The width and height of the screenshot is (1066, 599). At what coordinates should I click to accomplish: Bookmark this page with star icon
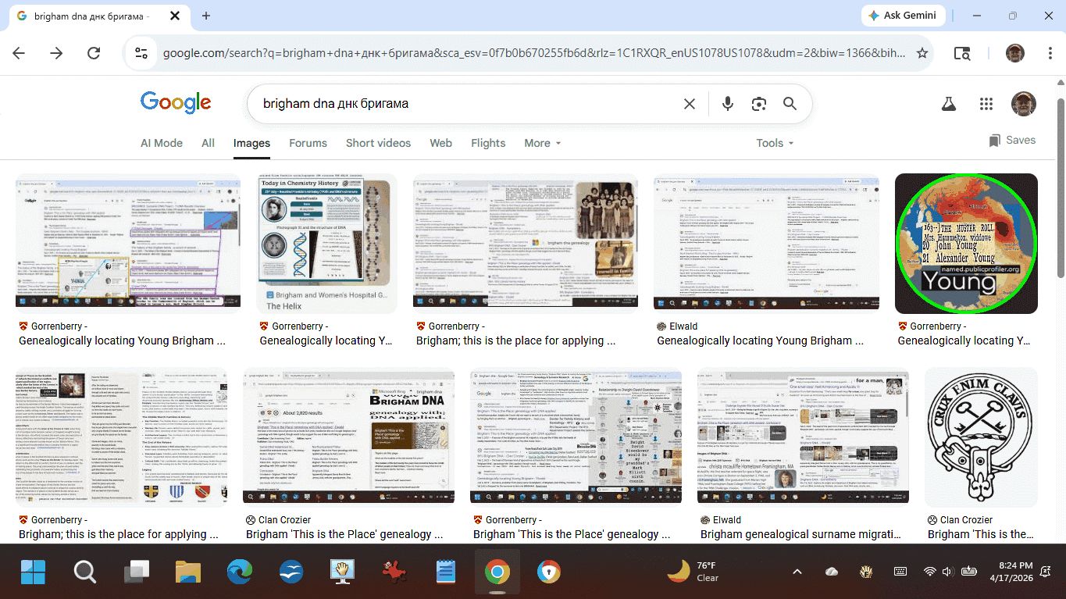click(922, 53)
